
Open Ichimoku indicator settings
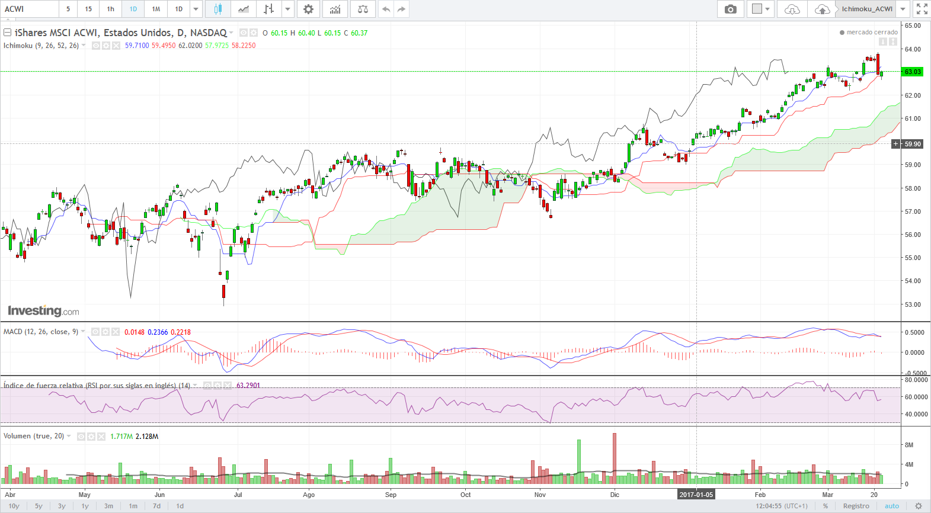pyautogui.click(x=106, y=46)
